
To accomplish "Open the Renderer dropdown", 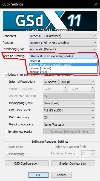I will point(63,36).
